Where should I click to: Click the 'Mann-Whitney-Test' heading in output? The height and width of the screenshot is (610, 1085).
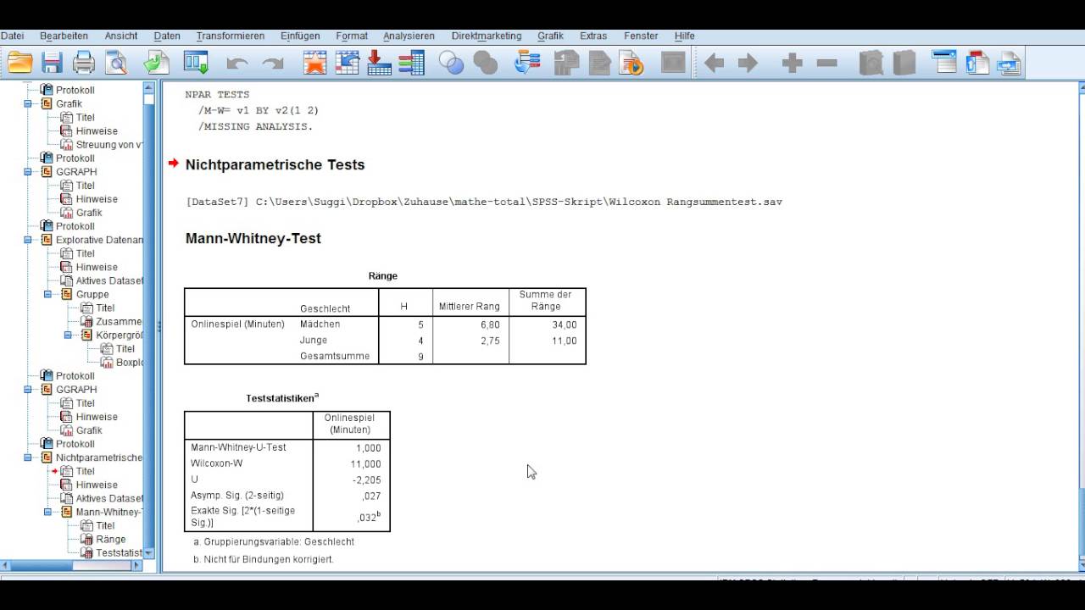pyautogui.click(x=253, y=239)
